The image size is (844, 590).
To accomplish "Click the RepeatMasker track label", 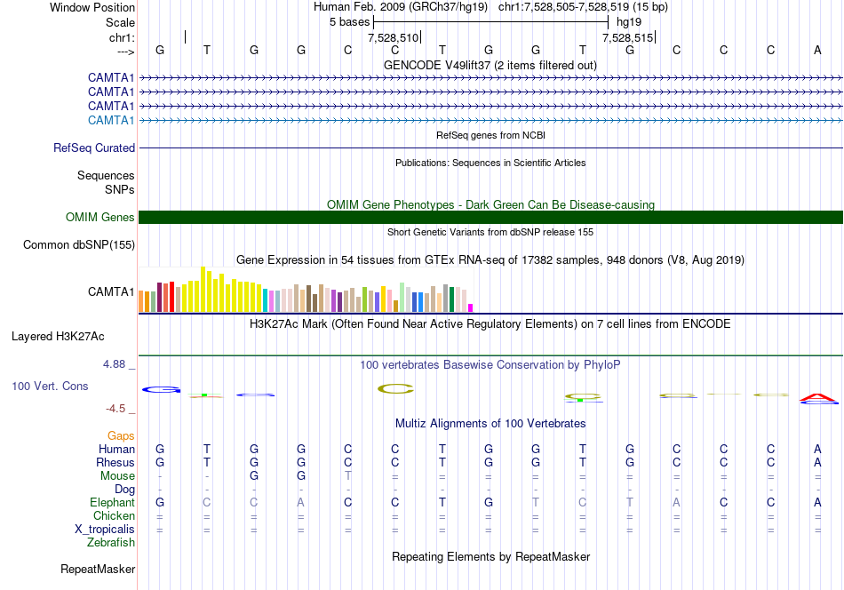I will (x=98, y=569).
